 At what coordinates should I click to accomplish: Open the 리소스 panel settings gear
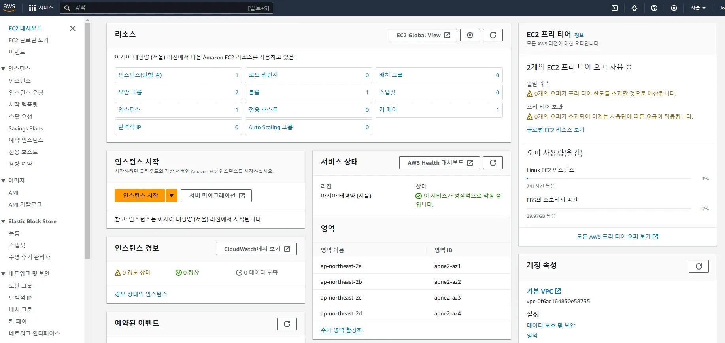[x=470, y=35]
